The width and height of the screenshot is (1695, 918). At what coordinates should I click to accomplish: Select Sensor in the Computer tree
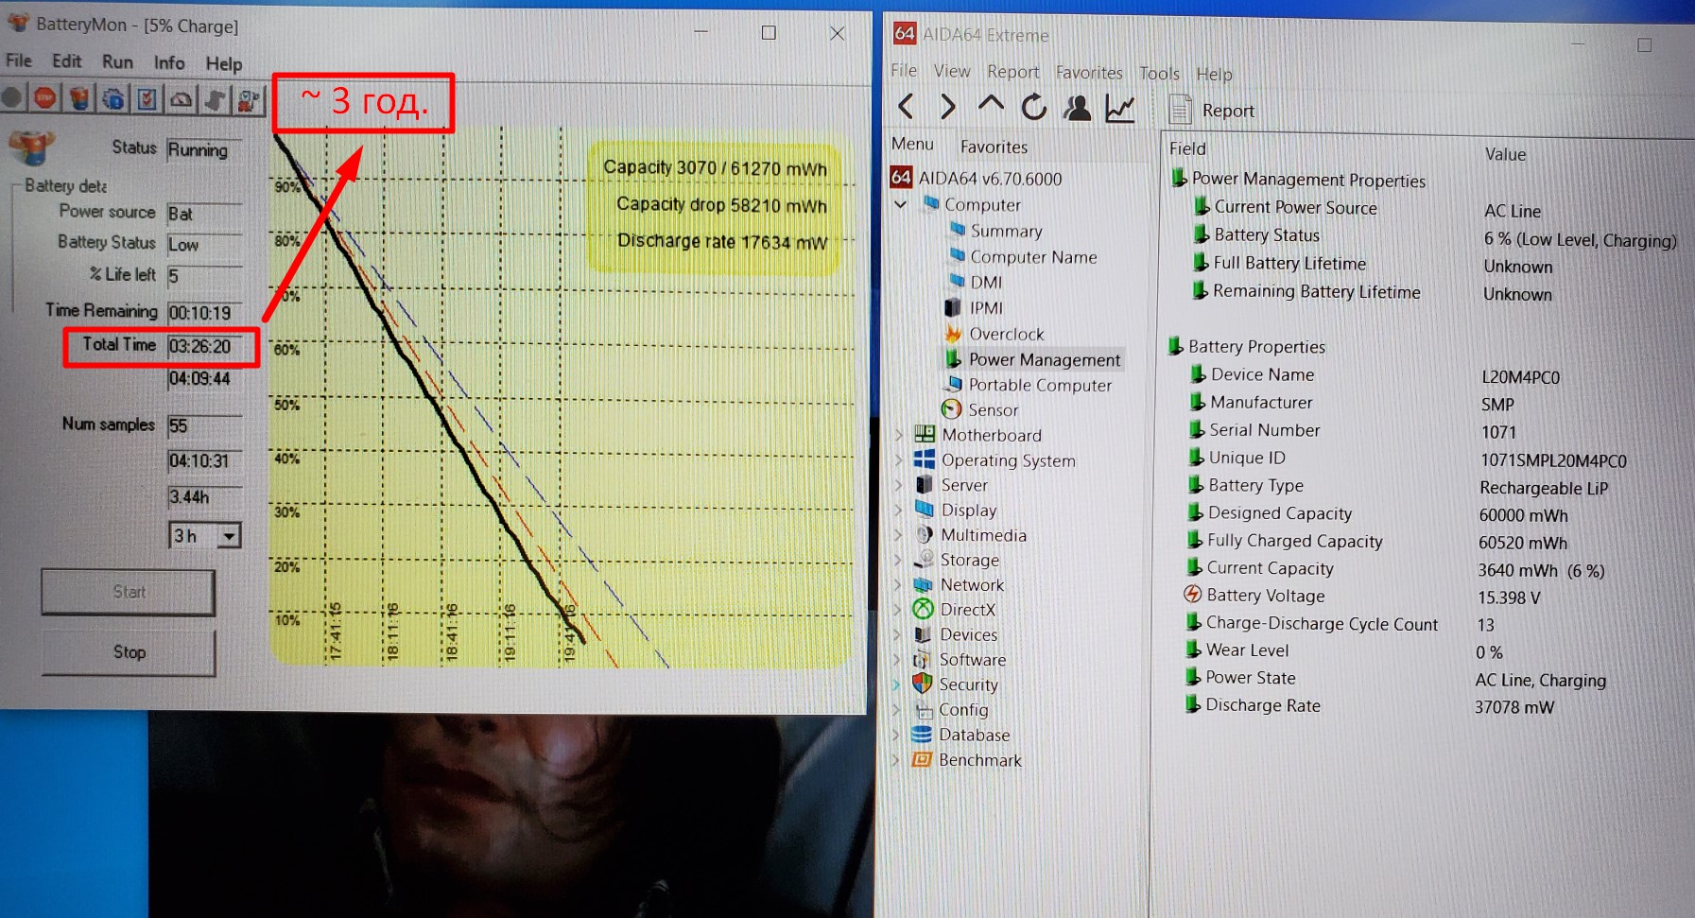coord(993,410)
